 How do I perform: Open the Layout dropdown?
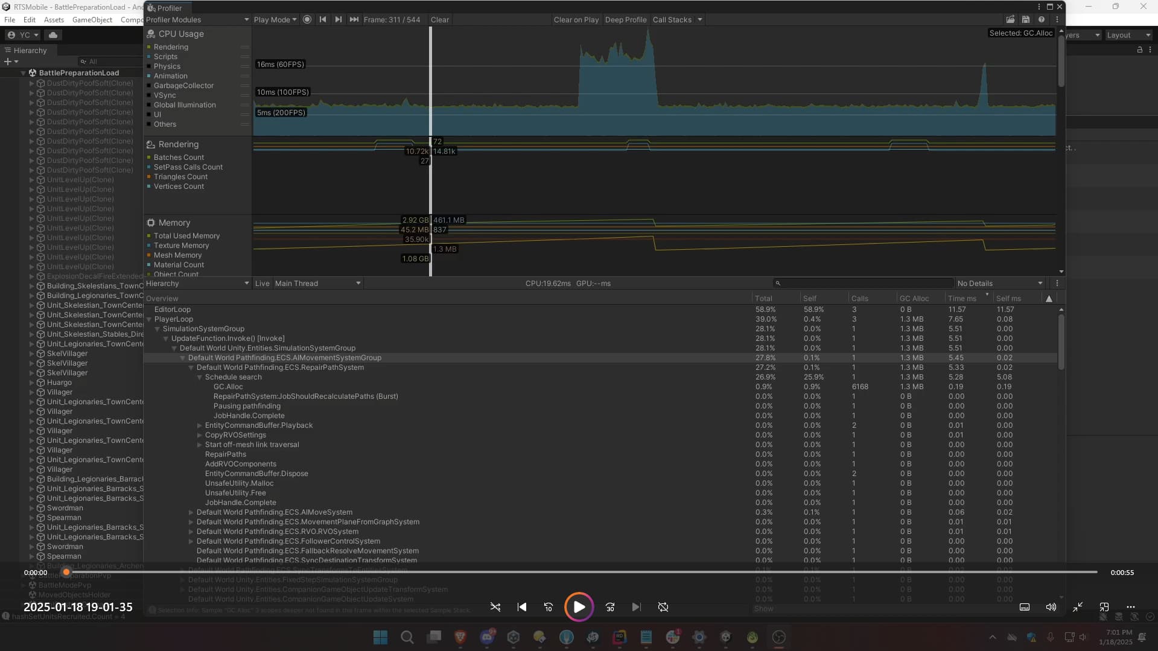coord(1128,35)
